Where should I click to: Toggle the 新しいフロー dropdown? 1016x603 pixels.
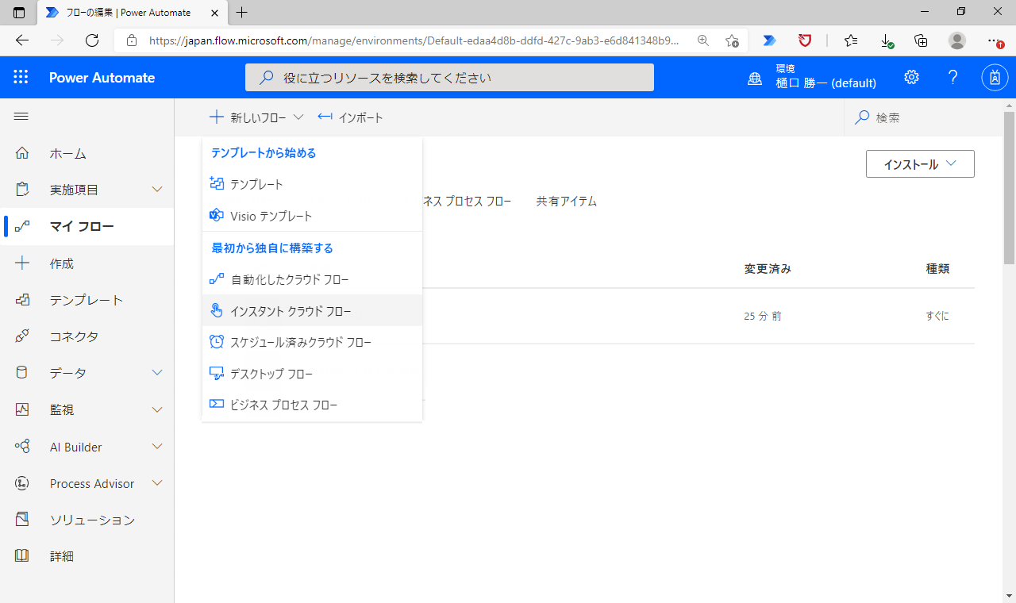257,117
